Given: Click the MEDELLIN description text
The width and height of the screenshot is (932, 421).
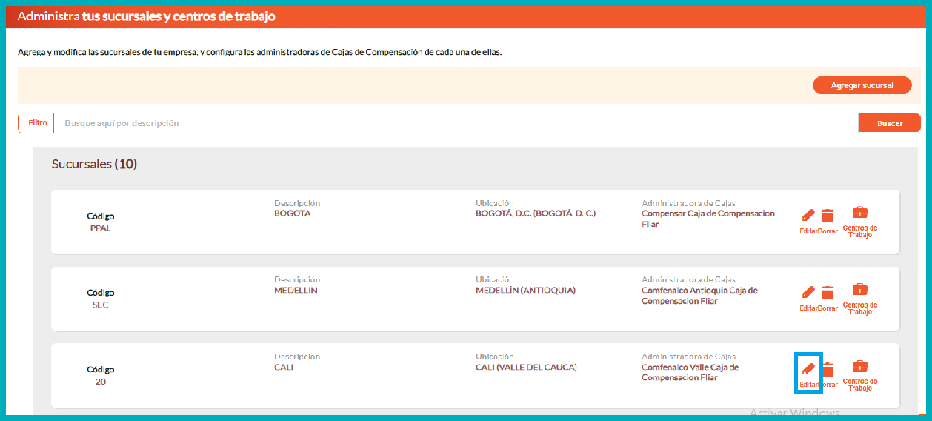Looking at the screenshot, I should (296, 291).
